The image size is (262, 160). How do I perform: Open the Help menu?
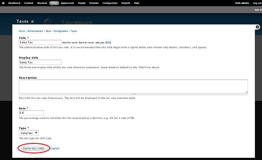click(x=137, y=3)
